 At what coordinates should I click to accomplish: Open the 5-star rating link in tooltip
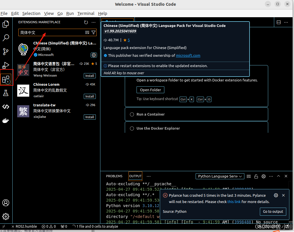(128, 40)
